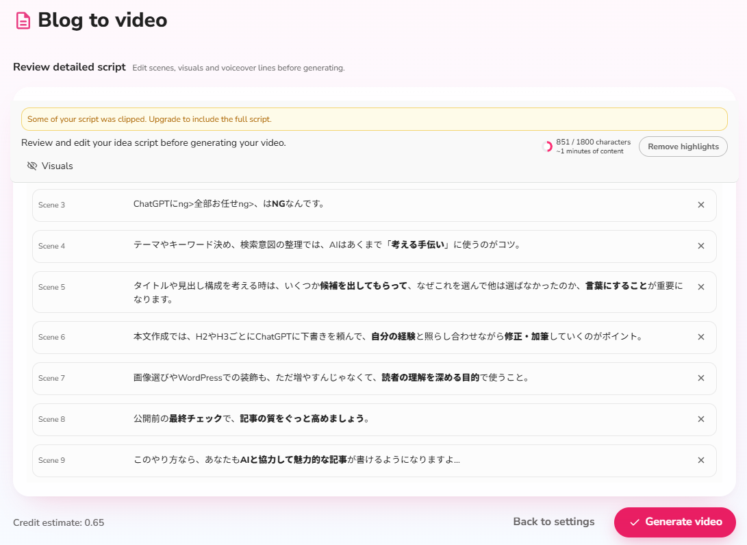
Task: Click the script clipped upgrade warning banner
Action: (x=374, y=119)
